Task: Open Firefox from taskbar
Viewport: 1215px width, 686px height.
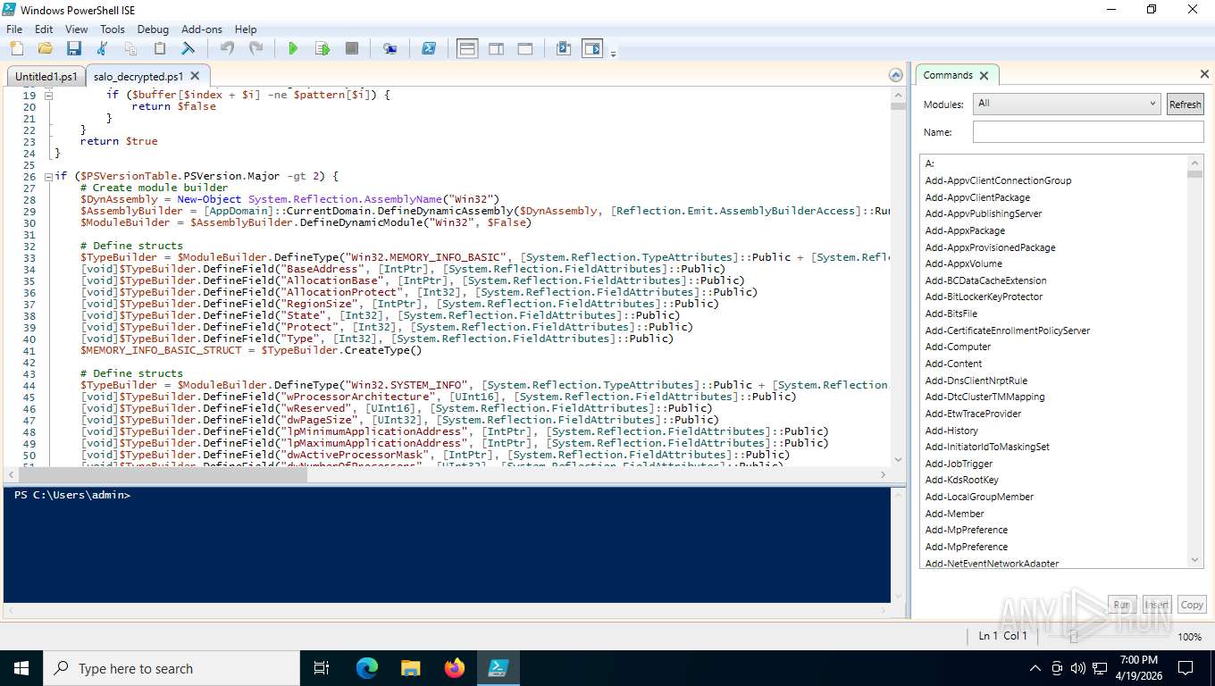Action: pos(455,668)
